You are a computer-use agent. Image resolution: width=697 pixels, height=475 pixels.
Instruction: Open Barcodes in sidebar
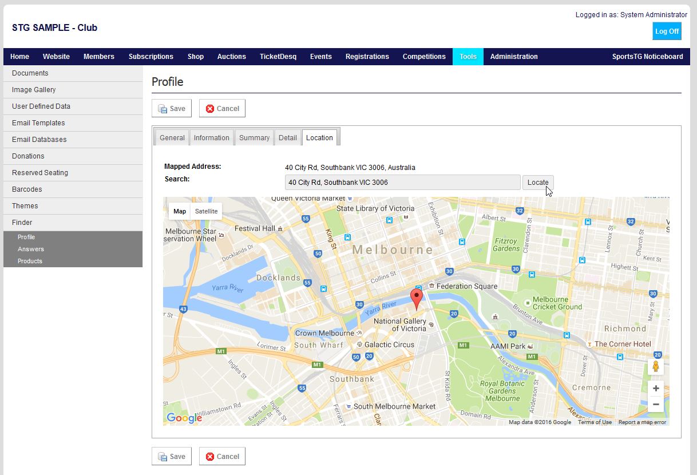point(73,189)
